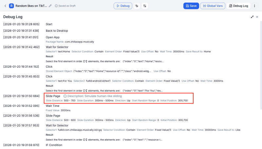Image resolution: width=262 pixels, height=149 pixels.
Task: Collapse the Debug Log panel
Action: [x=252, y=17]
